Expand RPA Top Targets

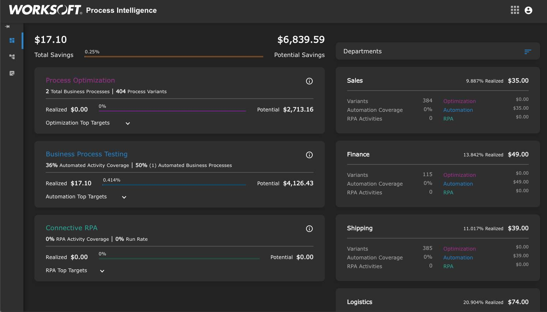pyautogui.click(x=102, y=271)
